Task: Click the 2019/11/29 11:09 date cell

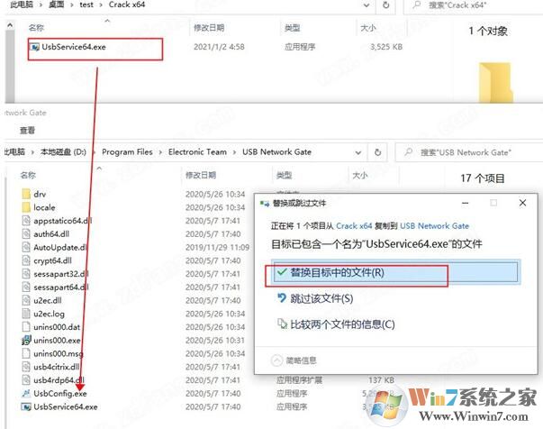Action: (x=217, y=247)
